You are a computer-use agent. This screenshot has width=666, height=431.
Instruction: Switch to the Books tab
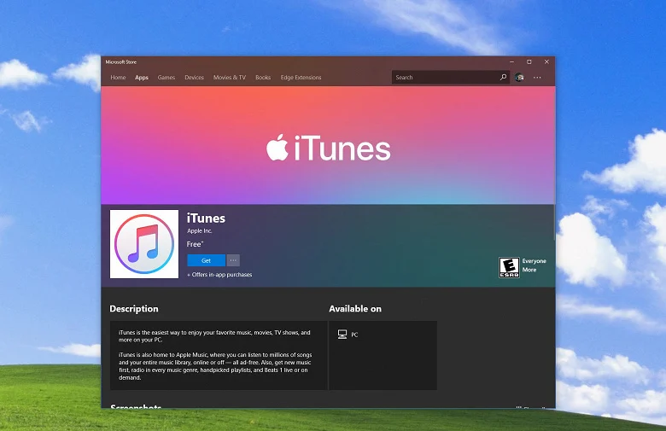pyautogui.click(x=263, y=78)
